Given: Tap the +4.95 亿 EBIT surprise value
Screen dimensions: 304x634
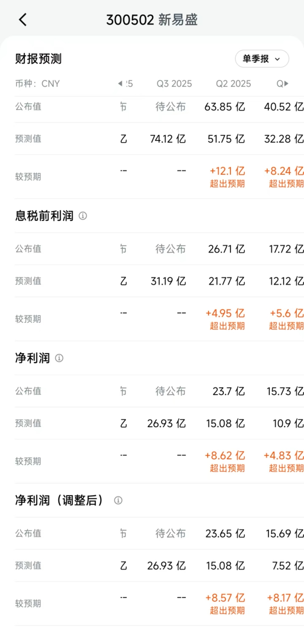Looking at the screenshot, I should tap(225, 314).
